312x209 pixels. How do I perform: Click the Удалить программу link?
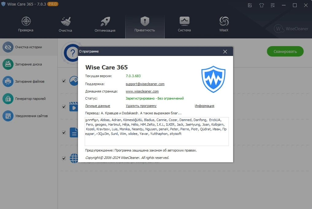pyautogui.click(x=141, y=106)
